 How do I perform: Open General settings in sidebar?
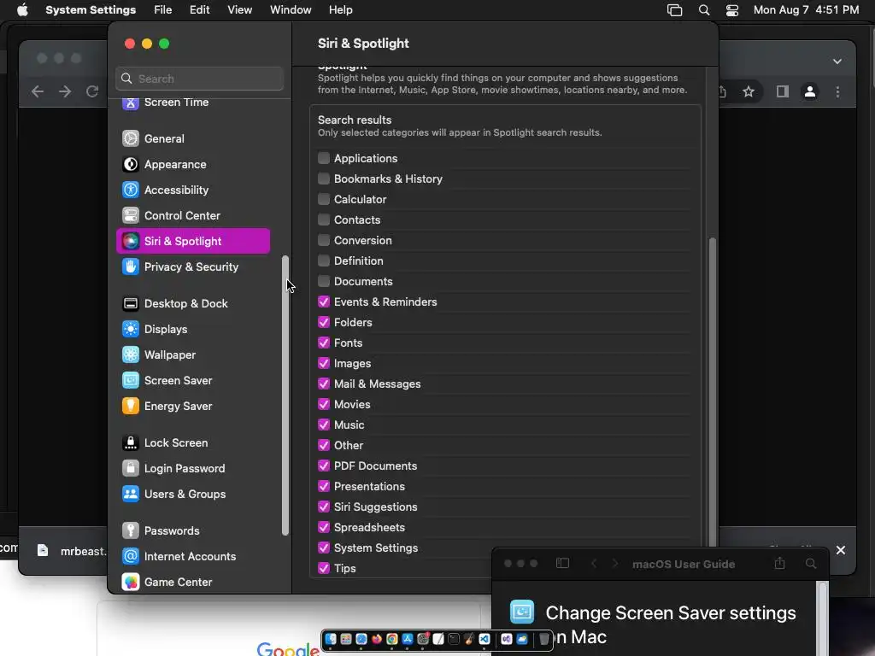point(192,138)
